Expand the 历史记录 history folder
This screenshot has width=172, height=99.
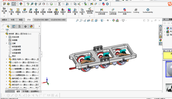pos(7,37)
